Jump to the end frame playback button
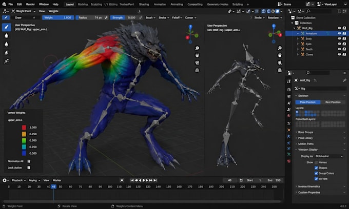Screen dimensions: 349x209 (156, 180)
